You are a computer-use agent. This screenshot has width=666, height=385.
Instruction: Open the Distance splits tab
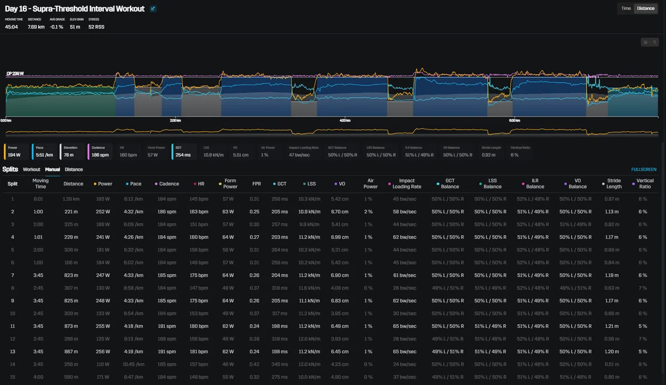pos(74,169)
